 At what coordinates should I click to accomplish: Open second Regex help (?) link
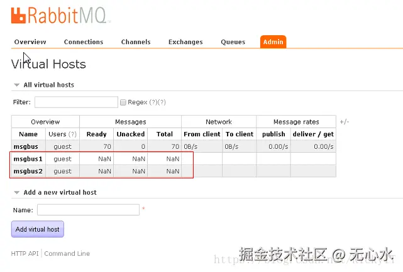point(162,102)
